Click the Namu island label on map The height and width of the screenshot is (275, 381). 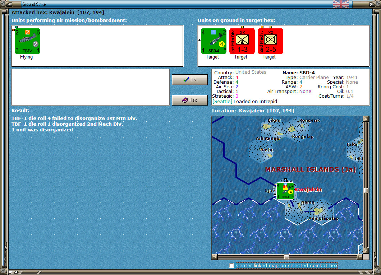308,202
